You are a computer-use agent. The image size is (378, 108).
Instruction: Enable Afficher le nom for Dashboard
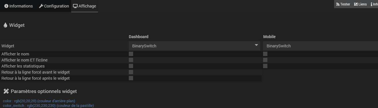[131, 54]
